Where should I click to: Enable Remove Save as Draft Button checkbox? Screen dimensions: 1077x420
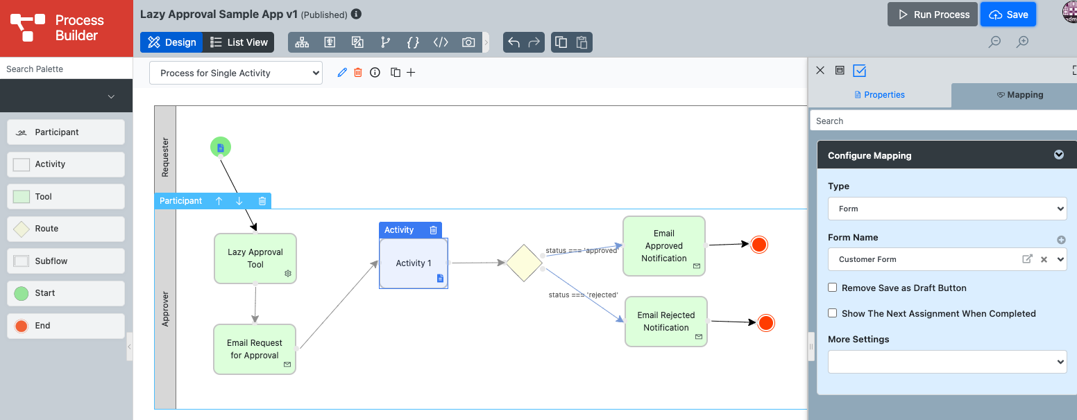tap(833, 288)
